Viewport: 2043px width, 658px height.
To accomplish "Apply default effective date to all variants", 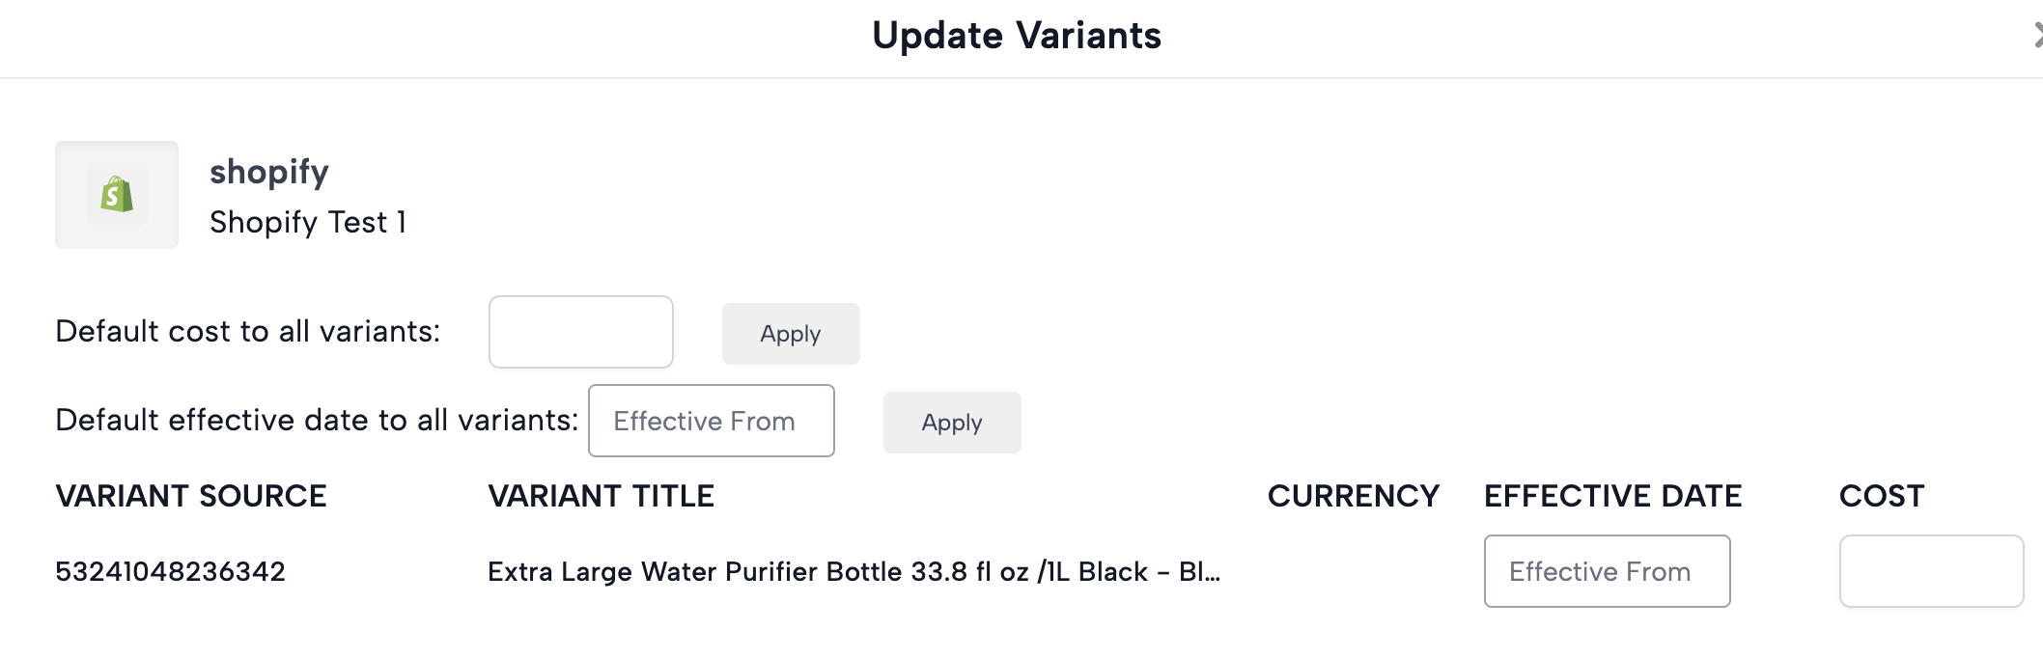I will [x=951, y=423].
